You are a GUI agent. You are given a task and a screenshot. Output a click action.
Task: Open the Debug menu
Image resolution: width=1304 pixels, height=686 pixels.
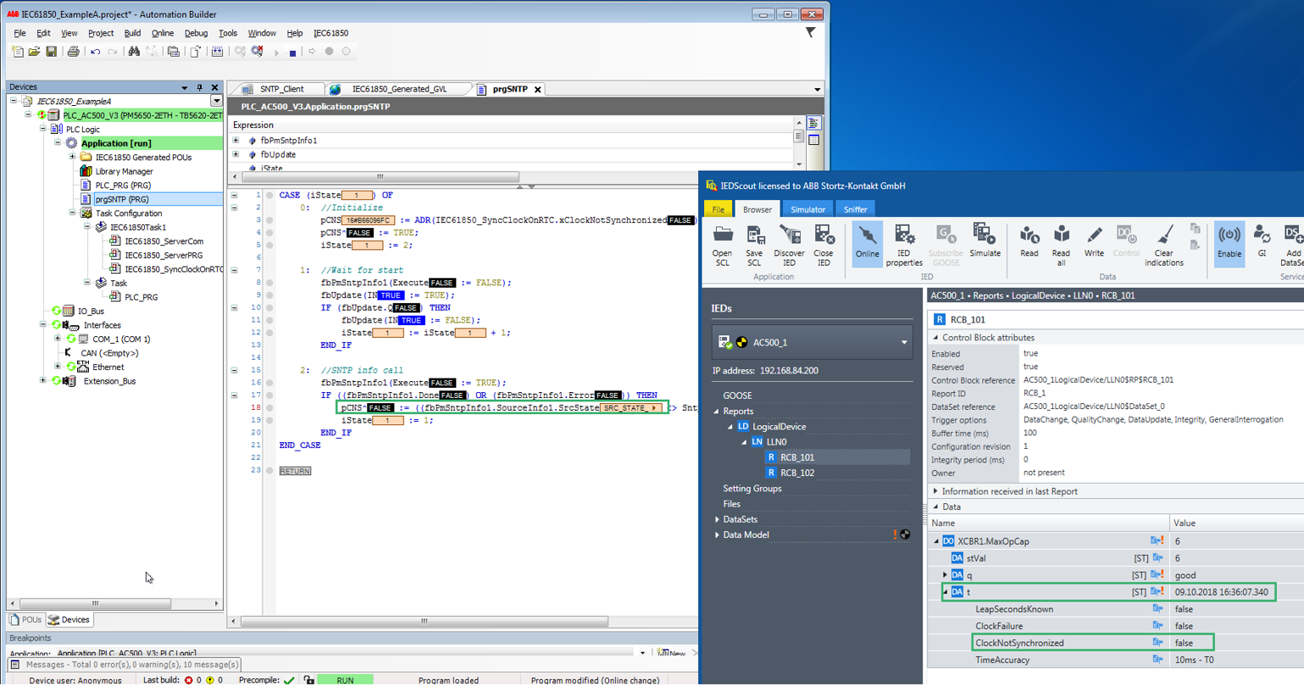click(x=196, y=33)
